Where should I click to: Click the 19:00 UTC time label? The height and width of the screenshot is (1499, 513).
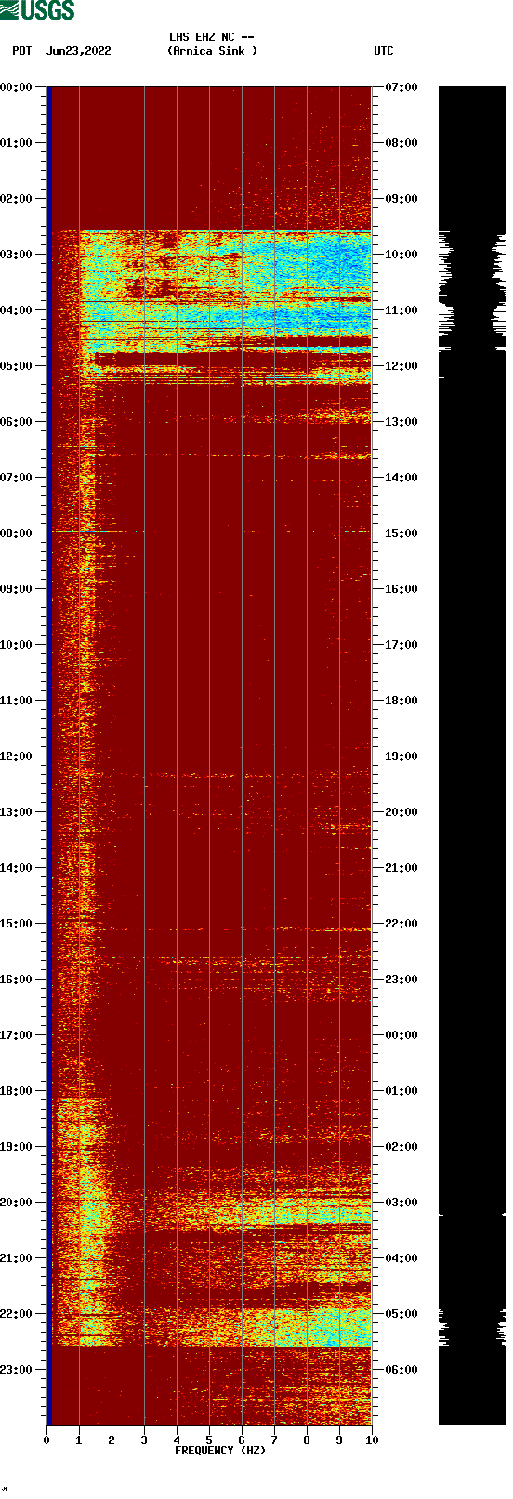(401, 756)
